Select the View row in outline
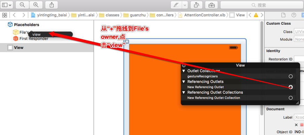 (x=47, y=48)
